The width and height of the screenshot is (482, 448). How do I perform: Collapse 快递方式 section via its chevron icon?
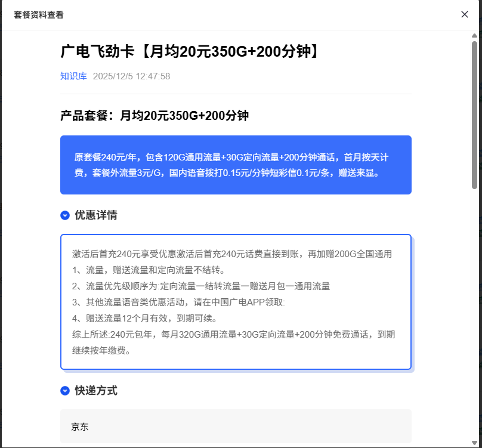[x=65, y=391]
